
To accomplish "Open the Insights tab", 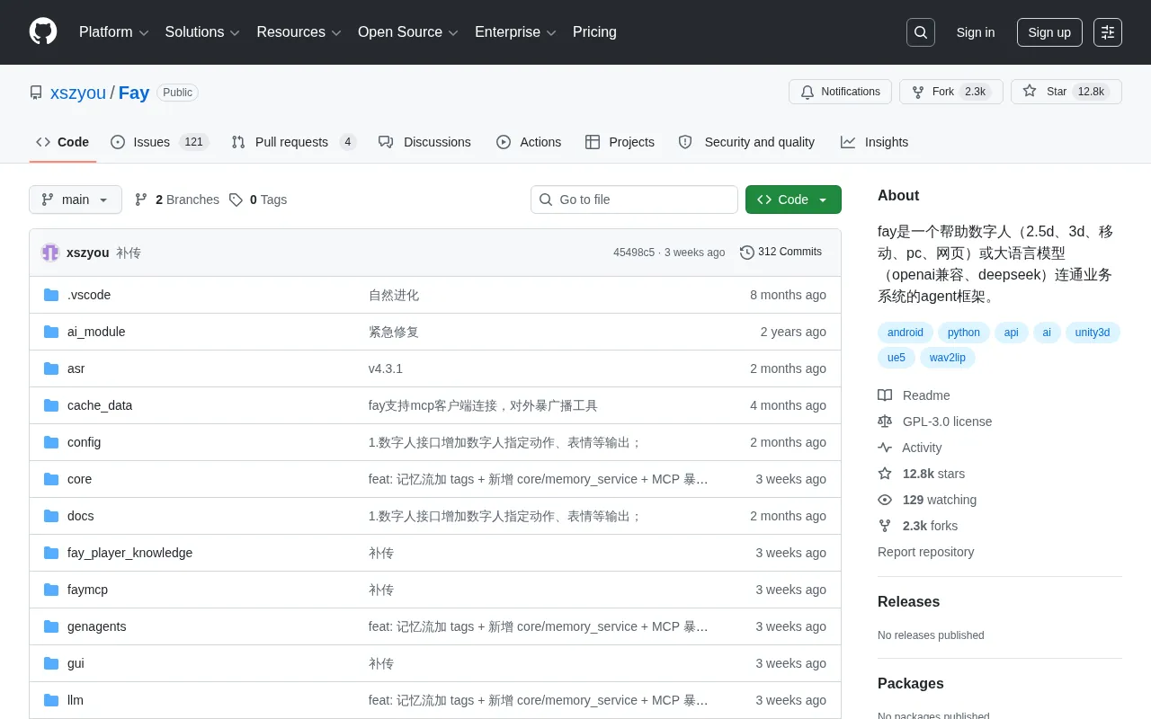I will point(875,142).
